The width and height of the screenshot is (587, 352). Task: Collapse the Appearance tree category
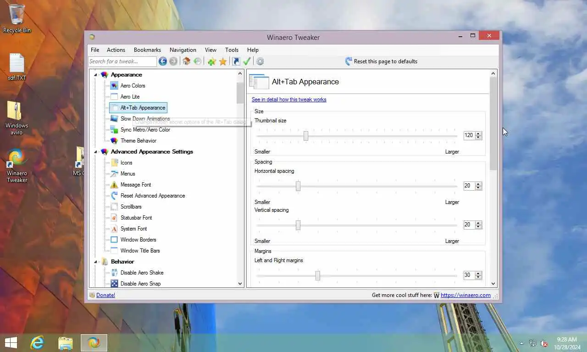point(96,75)
